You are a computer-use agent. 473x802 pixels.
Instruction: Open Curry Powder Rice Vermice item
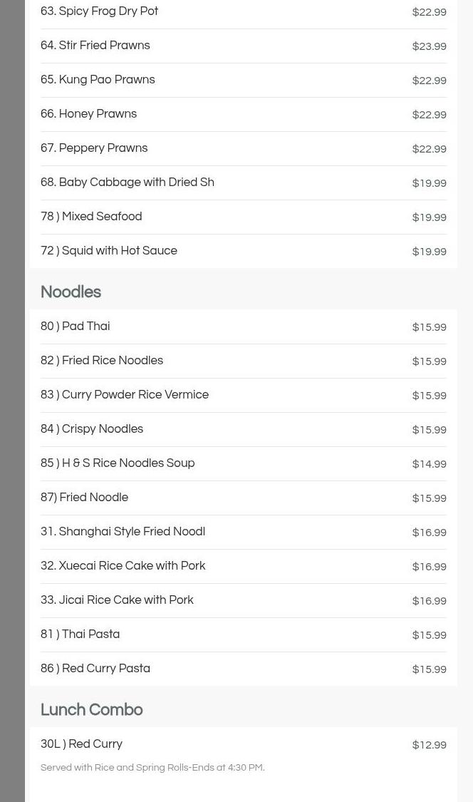(244, 396)
